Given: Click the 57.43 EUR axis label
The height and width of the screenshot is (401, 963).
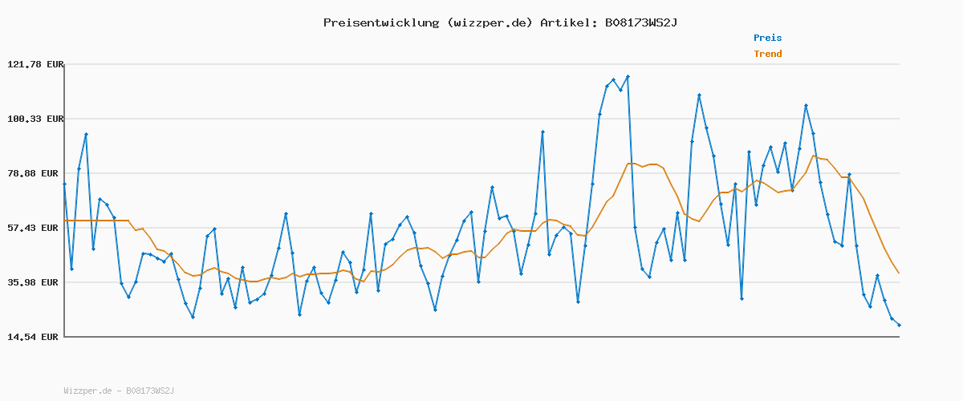Looking at the screenshot, I should point(35,228).
